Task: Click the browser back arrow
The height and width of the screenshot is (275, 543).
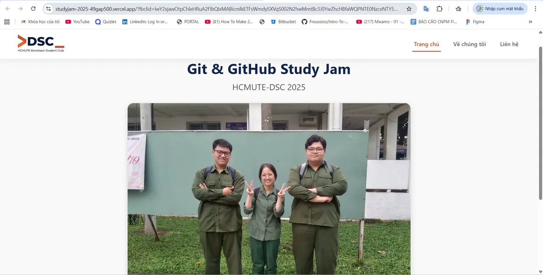Action: coord(8,8)
